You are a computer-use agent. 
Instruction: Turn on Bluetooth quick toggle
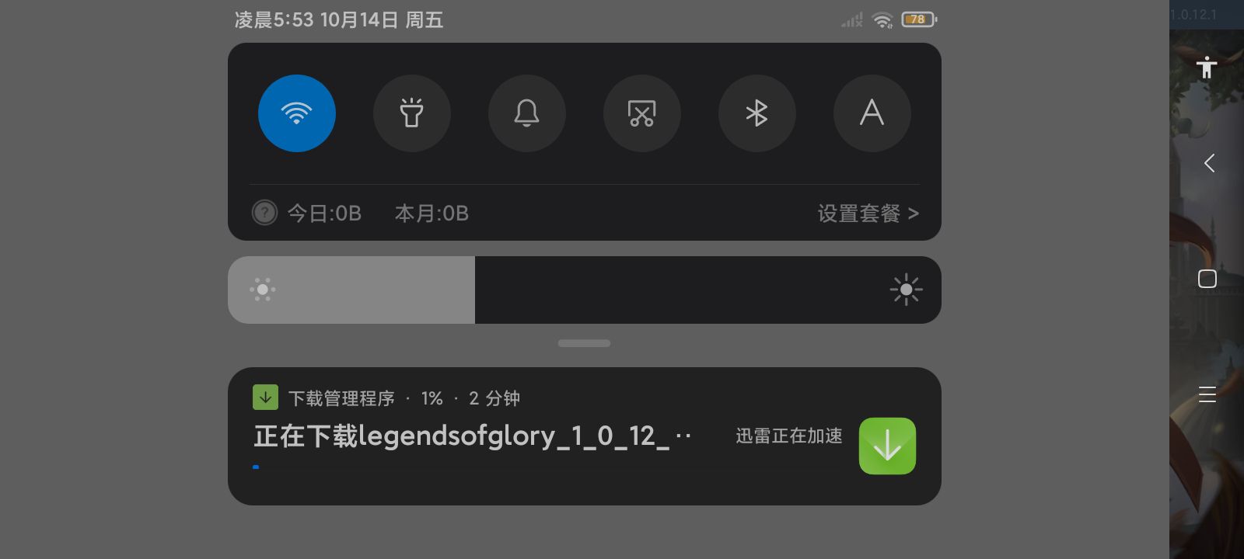point(757,113)
